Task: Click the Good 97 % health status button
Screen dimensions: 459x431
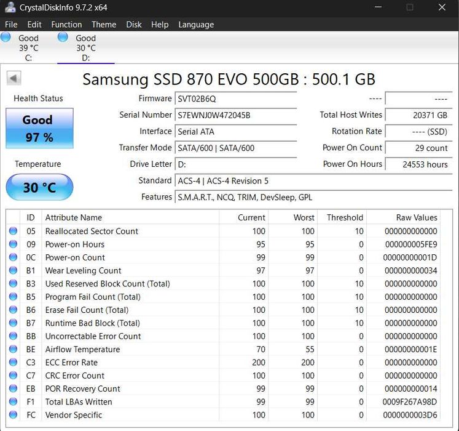Action: 39,128
